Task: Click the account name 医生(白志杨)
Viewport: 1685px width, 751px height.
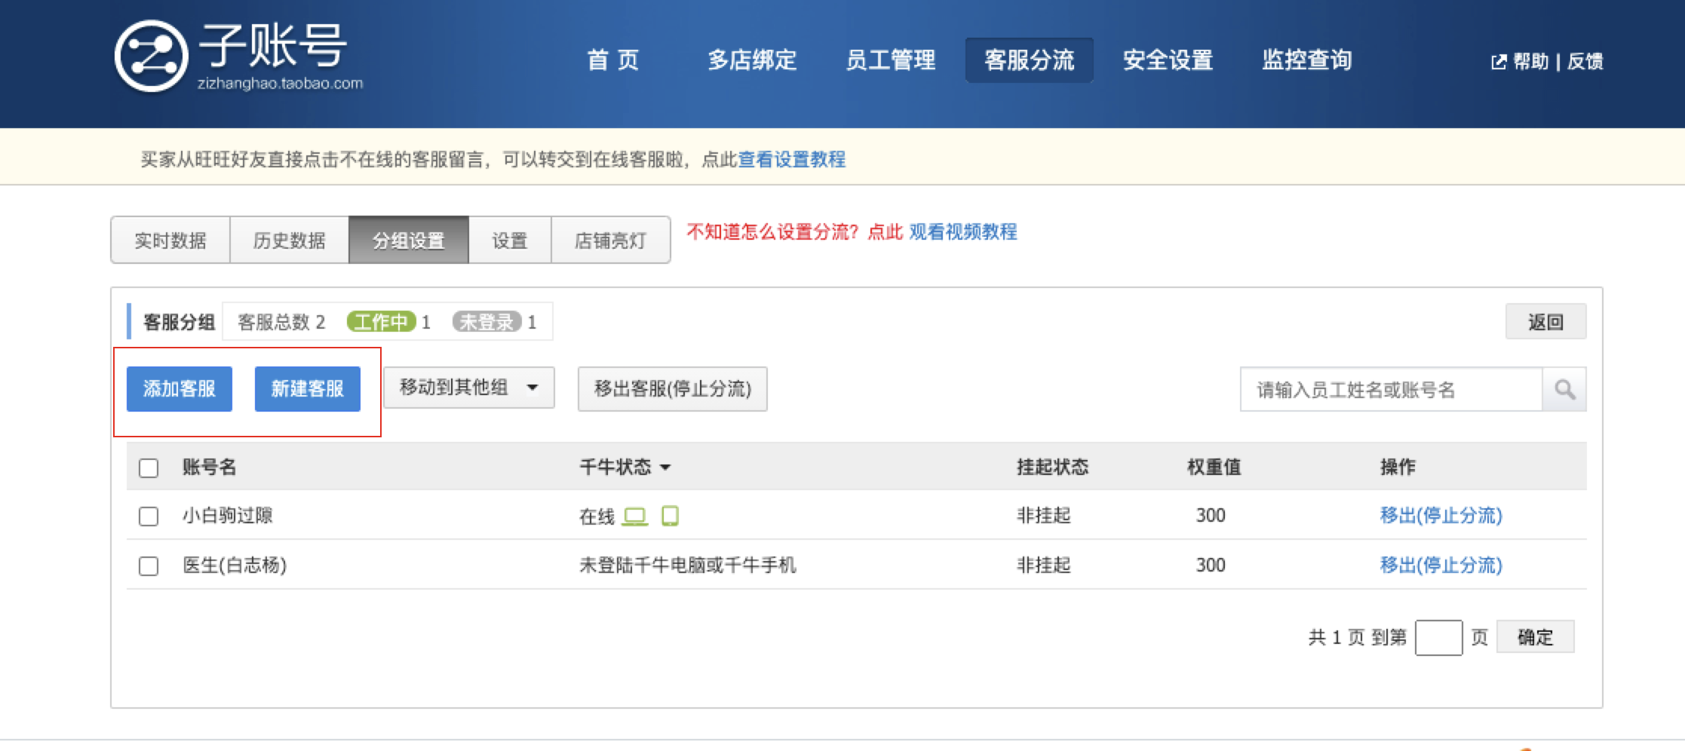Action: coord(235,566)
